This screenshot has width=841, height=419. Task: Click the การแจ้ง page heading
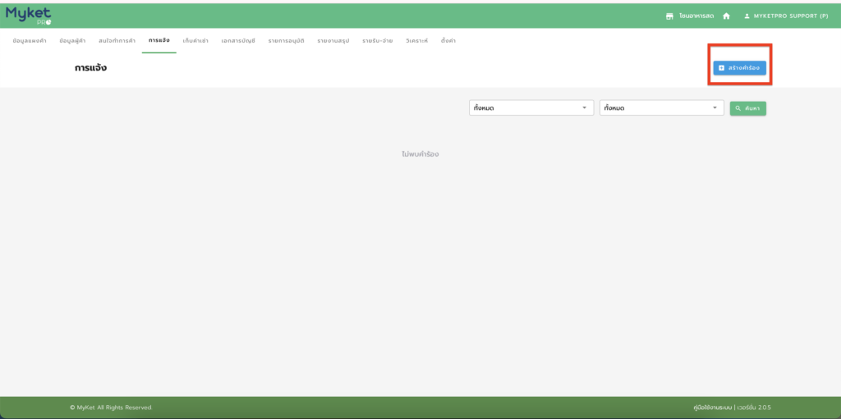90,69
